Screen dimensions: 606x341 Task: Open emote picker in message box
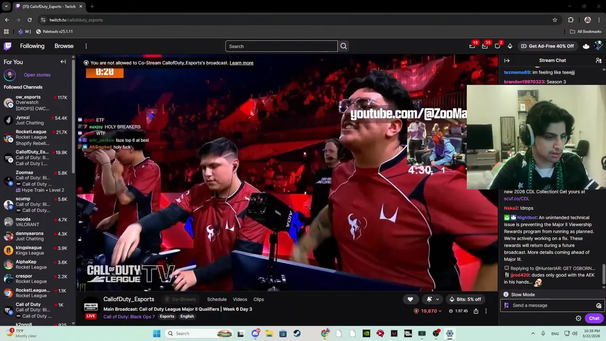click(x=598, y=305)
